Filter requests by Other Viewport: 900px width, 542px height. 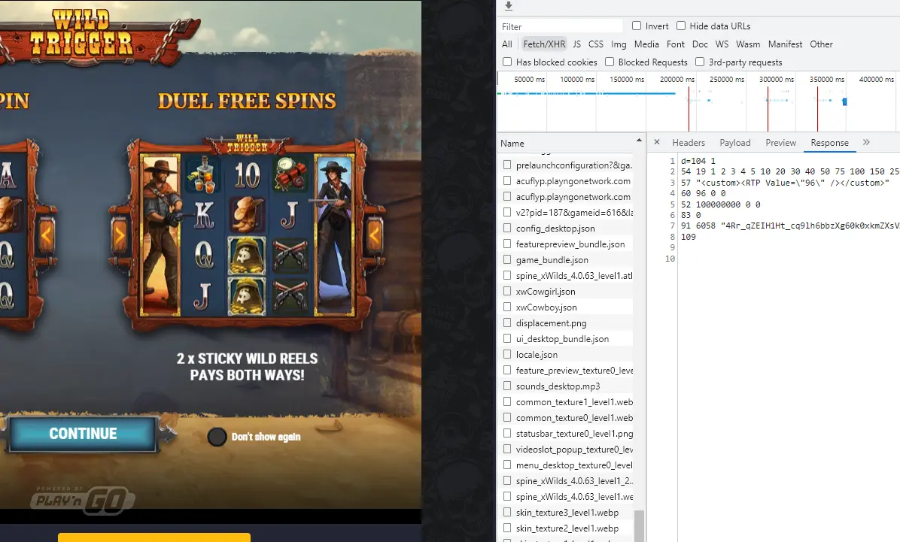pyautogui.click(x=822, y=44)
